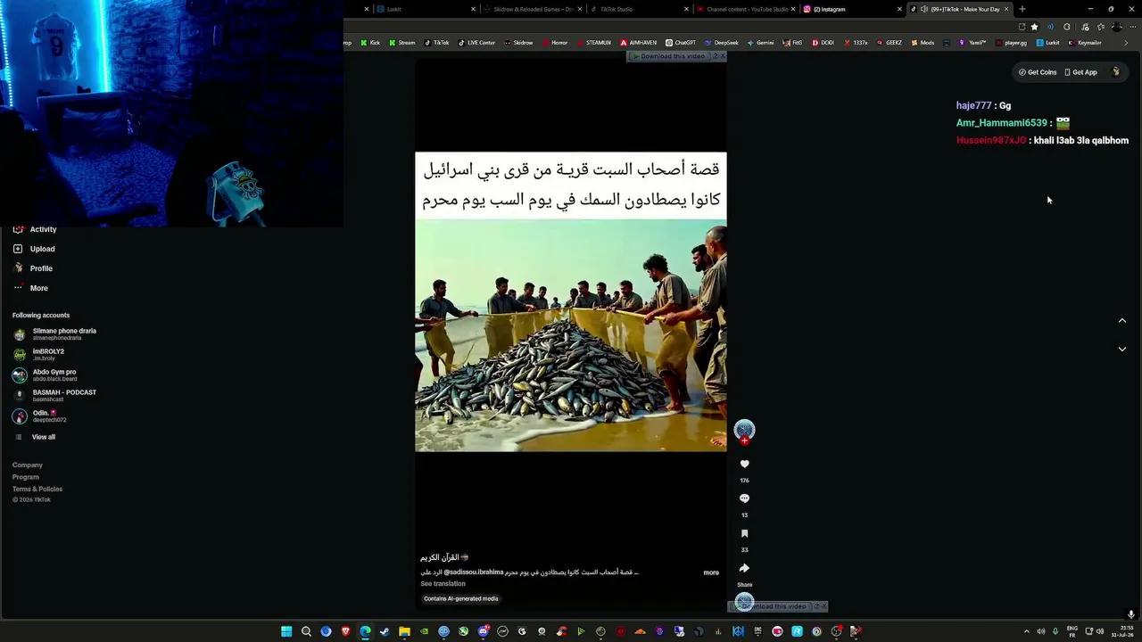Viewport: 1142px width, 642px height.
Task: Click Get Coins button
Action: pos(1038,72)
